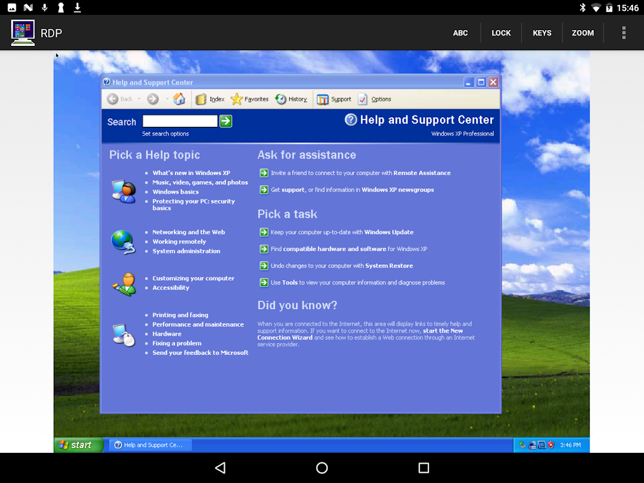Viewport: 644px width, 483px height.
Task: Click start the New Connection Wizard link
Action: pos(360,334)
